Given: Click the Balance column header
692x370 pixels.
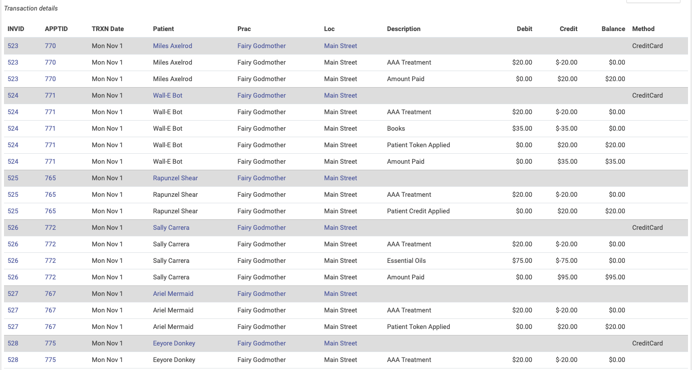Looking at the screenshot, I should point(613,29).
